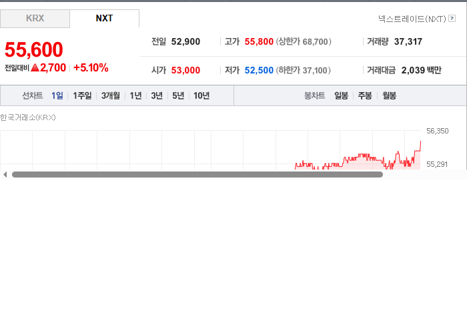Show the 3개월 line chart
Screen dimensions: 467x327
(111, 95)
